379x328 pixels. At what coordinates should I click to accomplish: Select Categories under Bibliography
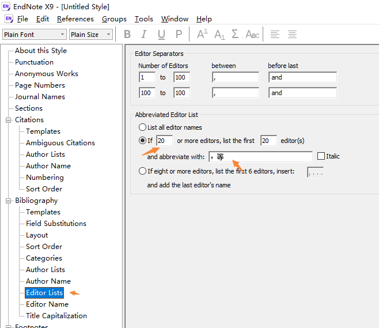(x=44, y=258)
